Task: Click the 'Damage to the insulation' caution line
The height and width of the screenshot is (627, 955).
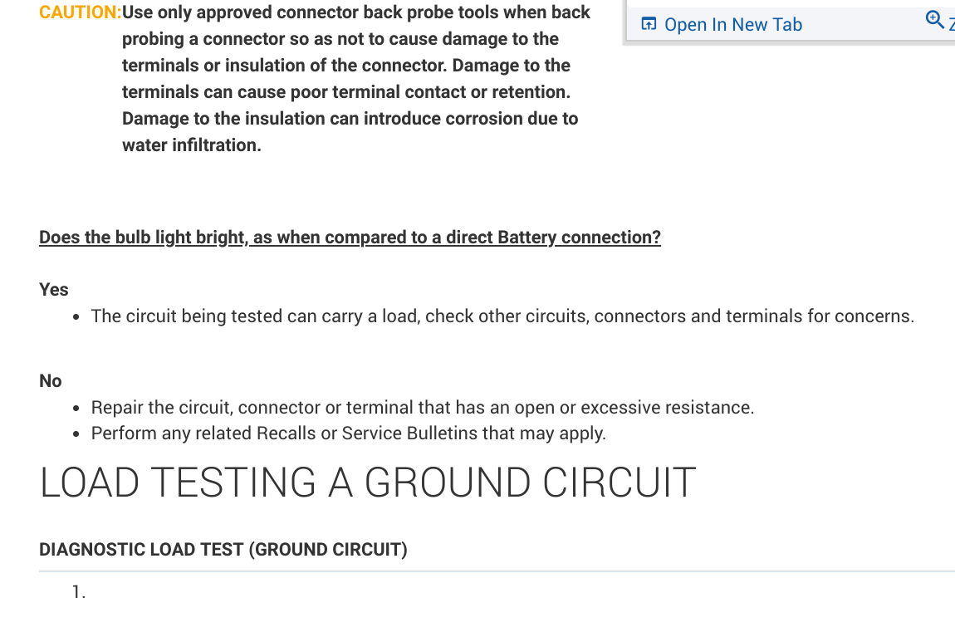Action: click(x=350, y=119)
